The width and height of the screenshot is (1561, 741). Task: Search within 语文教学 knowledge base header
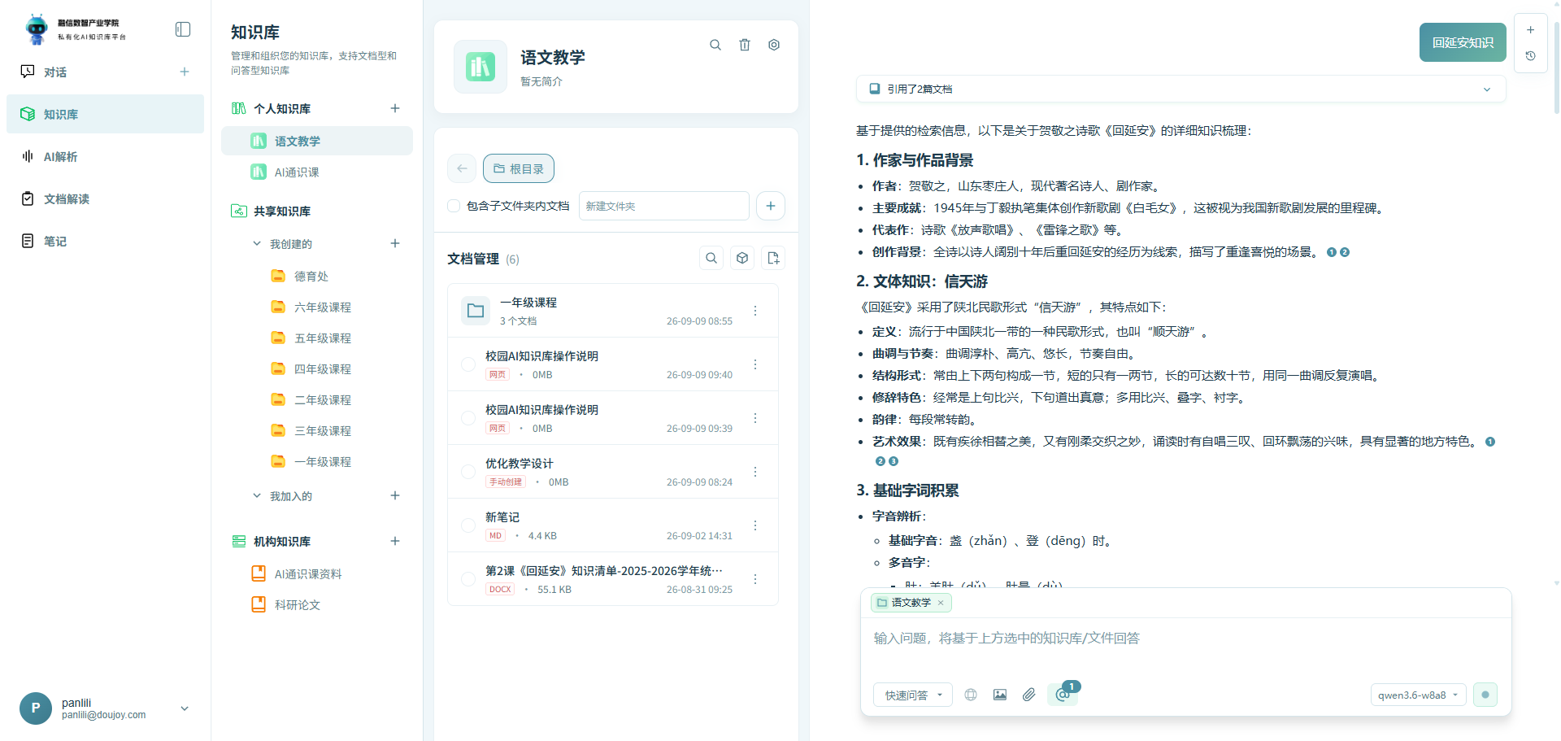coord(715,45)
